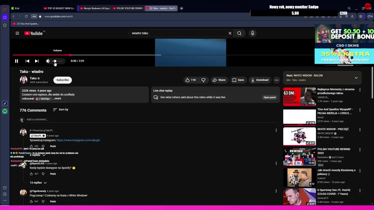
Task: Skip to next video
Action: pyautogui.click(x=37, y=61)
